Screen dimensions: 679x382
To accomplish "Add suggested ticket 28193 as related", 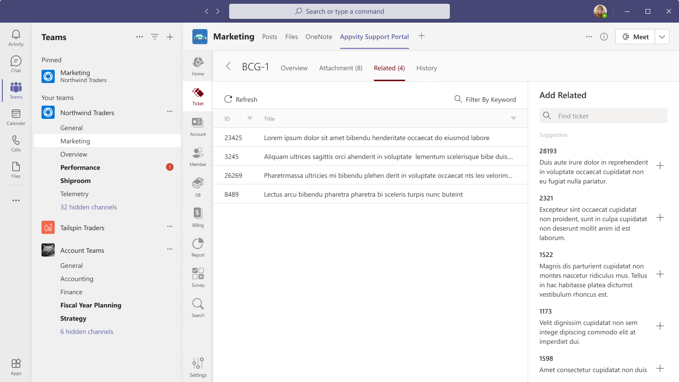I will [660, 166].
